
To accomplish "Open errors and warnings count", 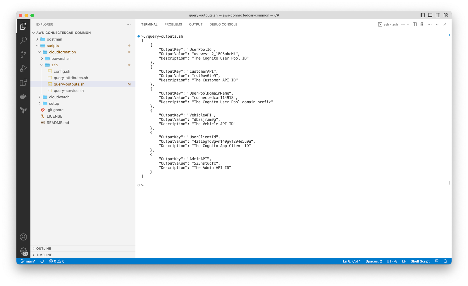I will 57,261.
